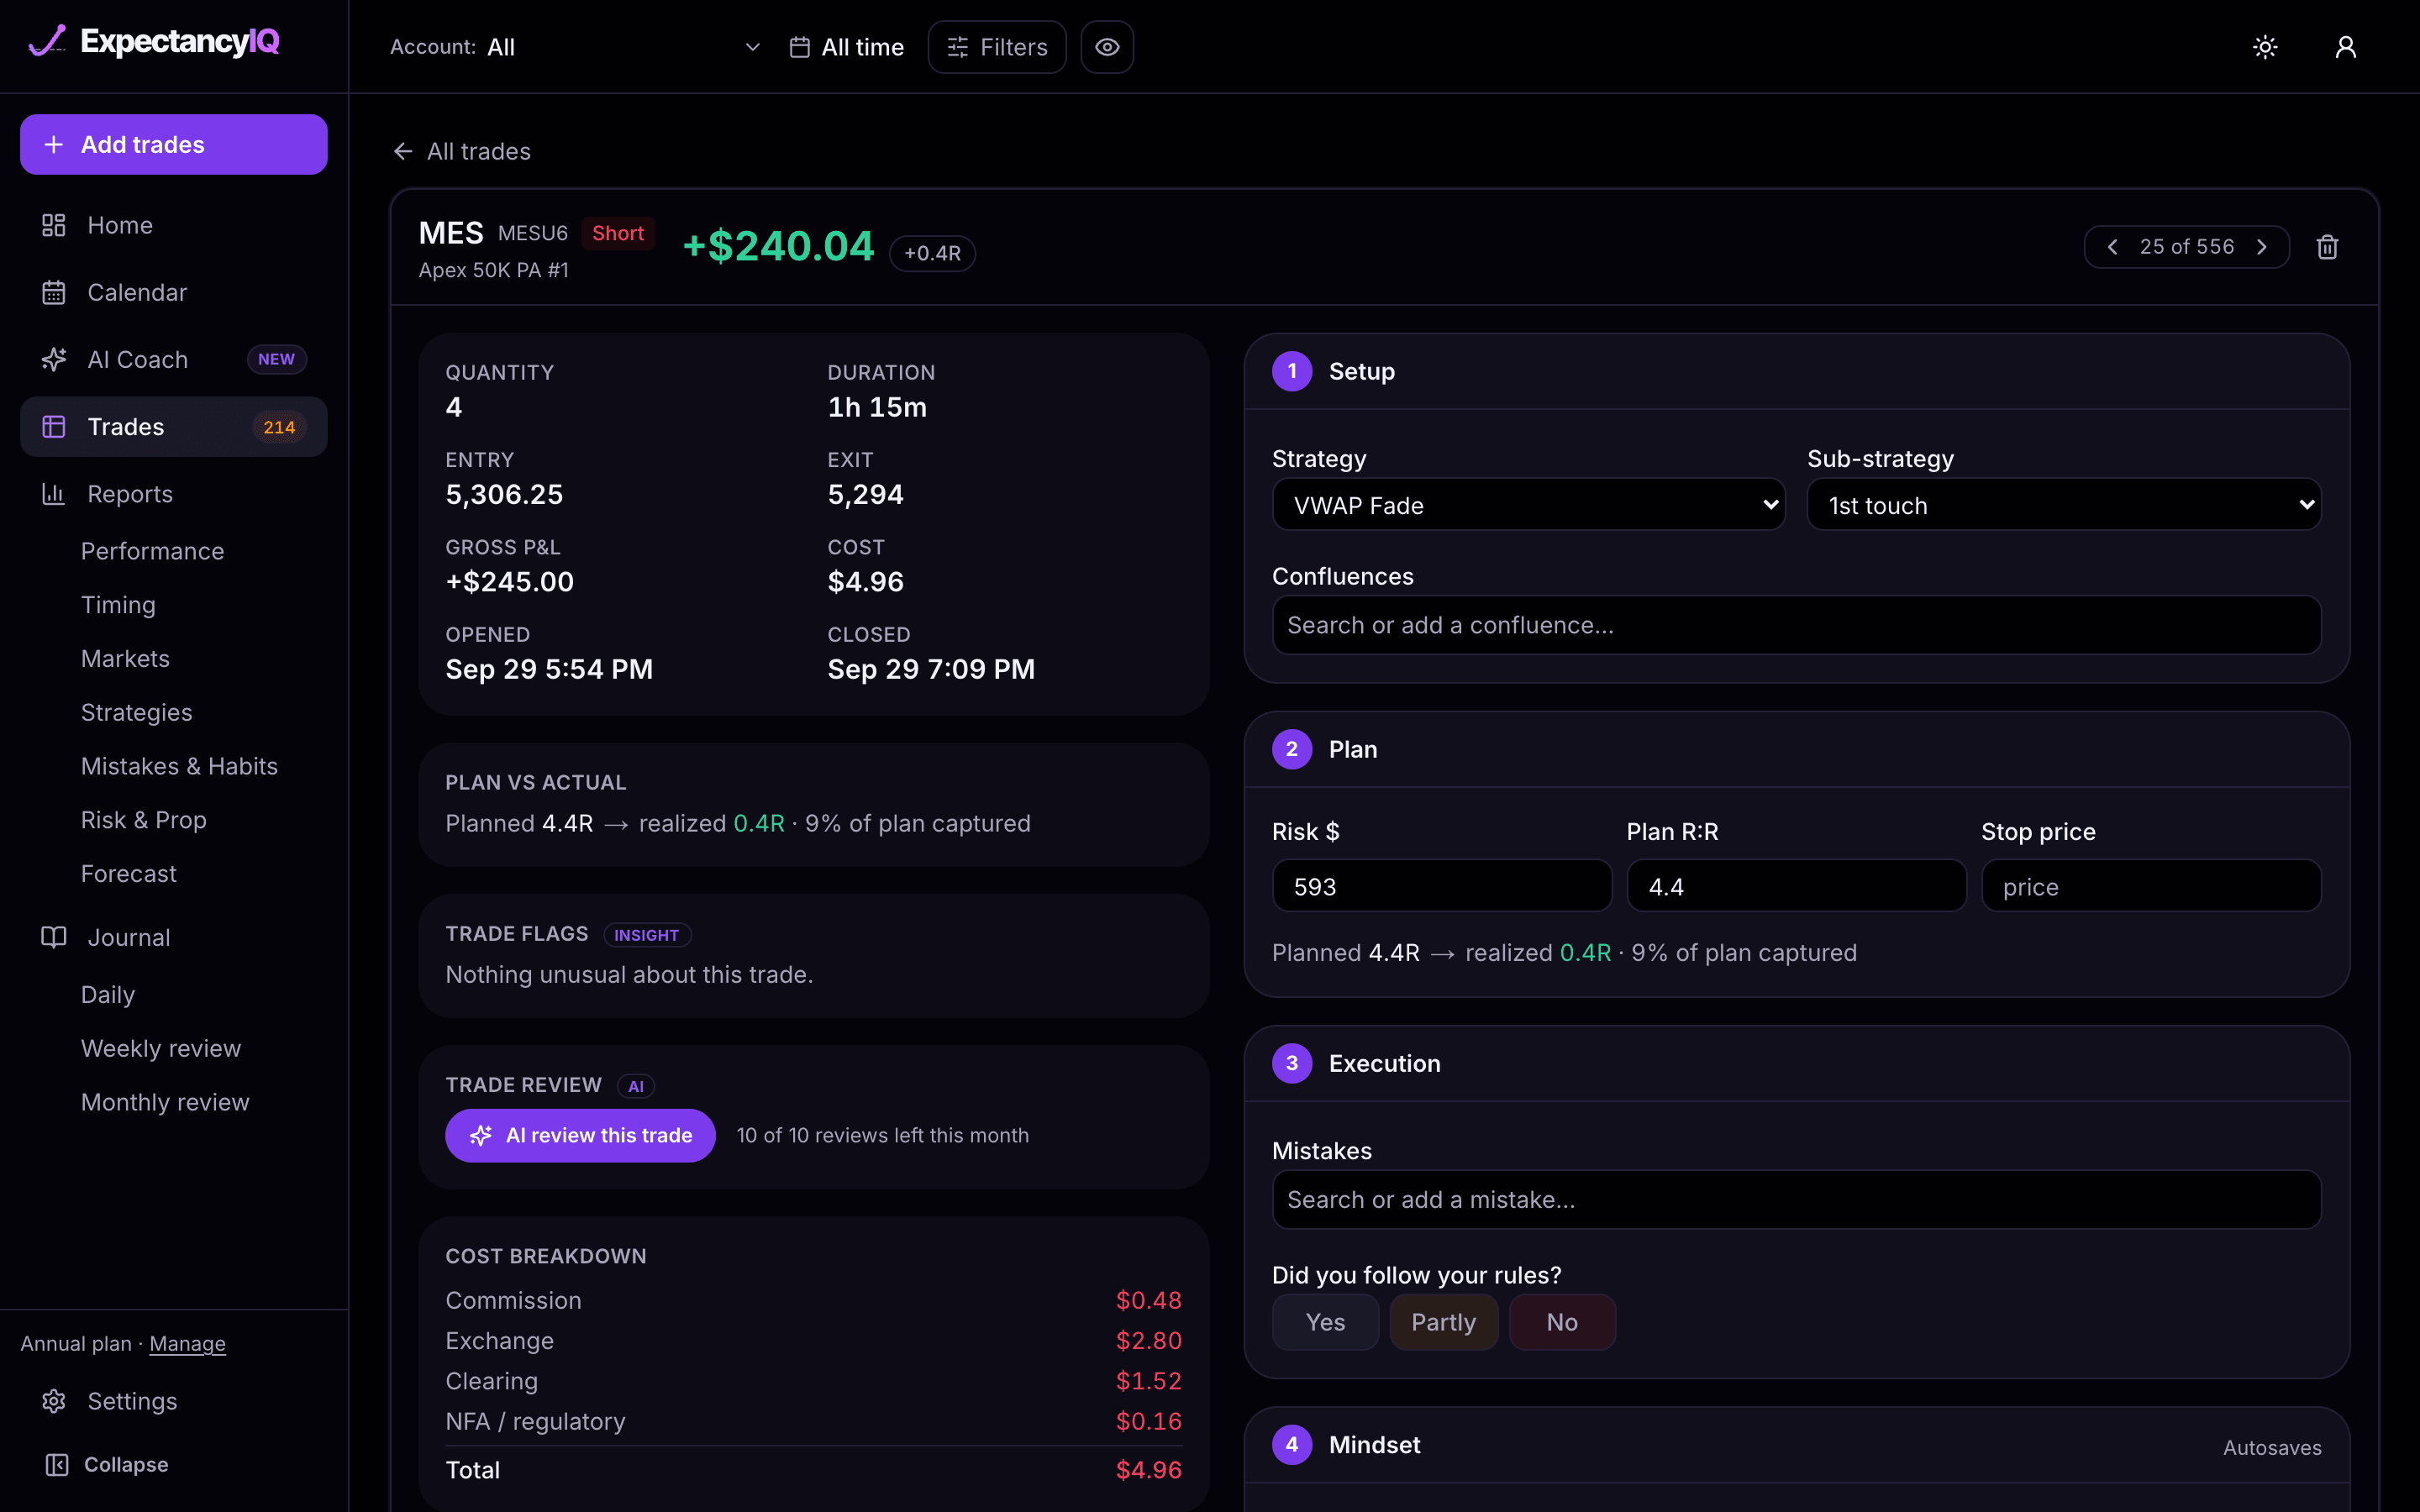Screen dimensions: 2420x1512
Task: Open Mistakes & Habits report
Action: point(179,766)
